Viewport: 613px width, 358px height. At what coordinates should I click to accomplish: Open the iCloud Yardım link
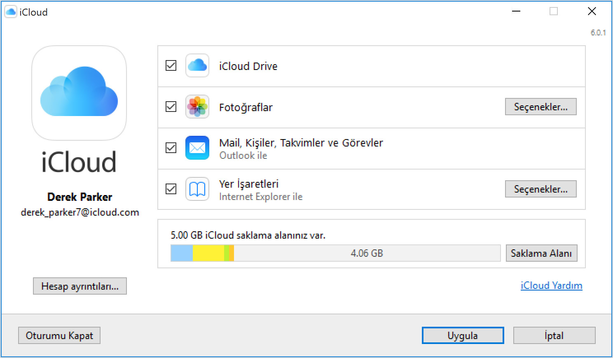coord(551,286)
